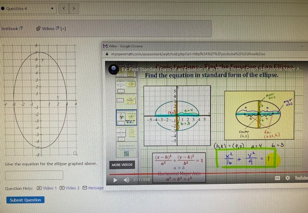
Task: Click the magnifier icon on the ellipse graph
Action: (75, 153)
